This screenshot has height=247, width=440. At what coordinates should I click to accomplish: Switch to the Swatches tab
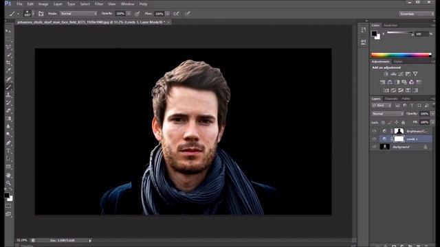click(x=390, y=25)
